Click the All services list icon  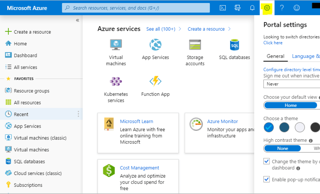tap(8, 67)
